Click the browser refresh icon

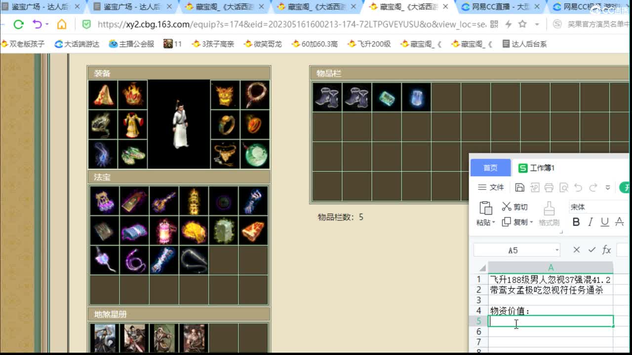pyautogui.click(x=19, y=24)
